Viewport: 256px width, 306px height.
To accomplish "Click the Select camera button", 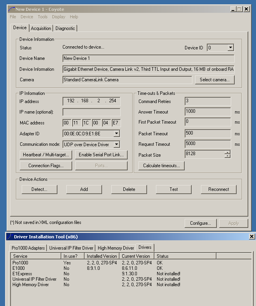I will pyautogui.click(x=214, y=80).
